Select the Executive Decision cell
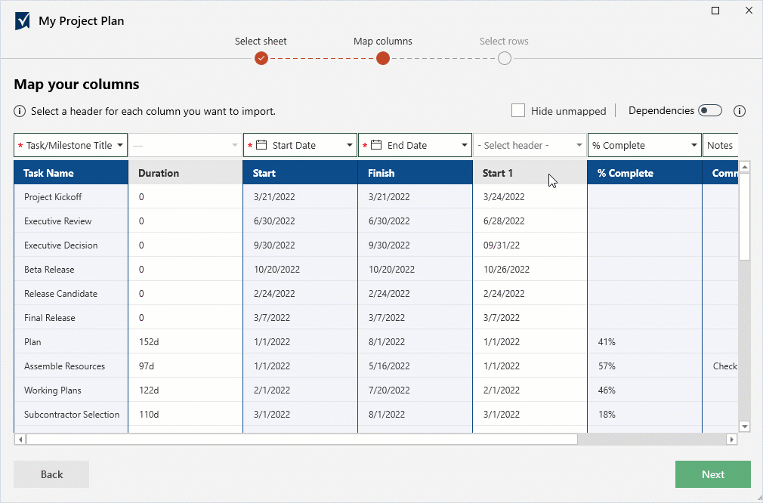This screenshot has height=503, width=763. point(71,245)
